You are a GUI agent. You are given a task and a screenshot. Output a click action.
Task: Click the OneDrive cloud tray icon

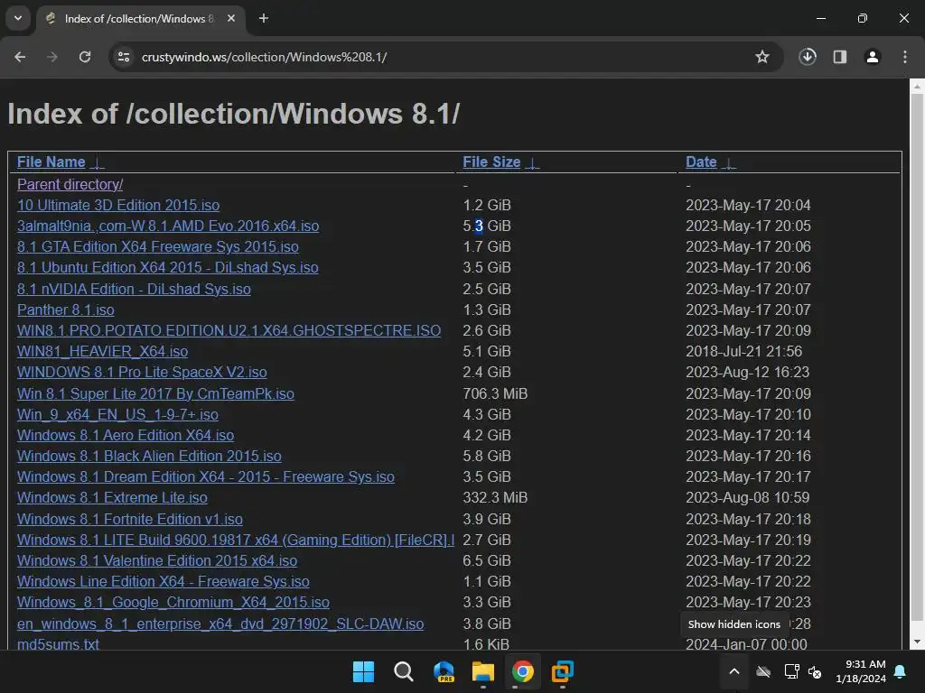coord(763,671)
